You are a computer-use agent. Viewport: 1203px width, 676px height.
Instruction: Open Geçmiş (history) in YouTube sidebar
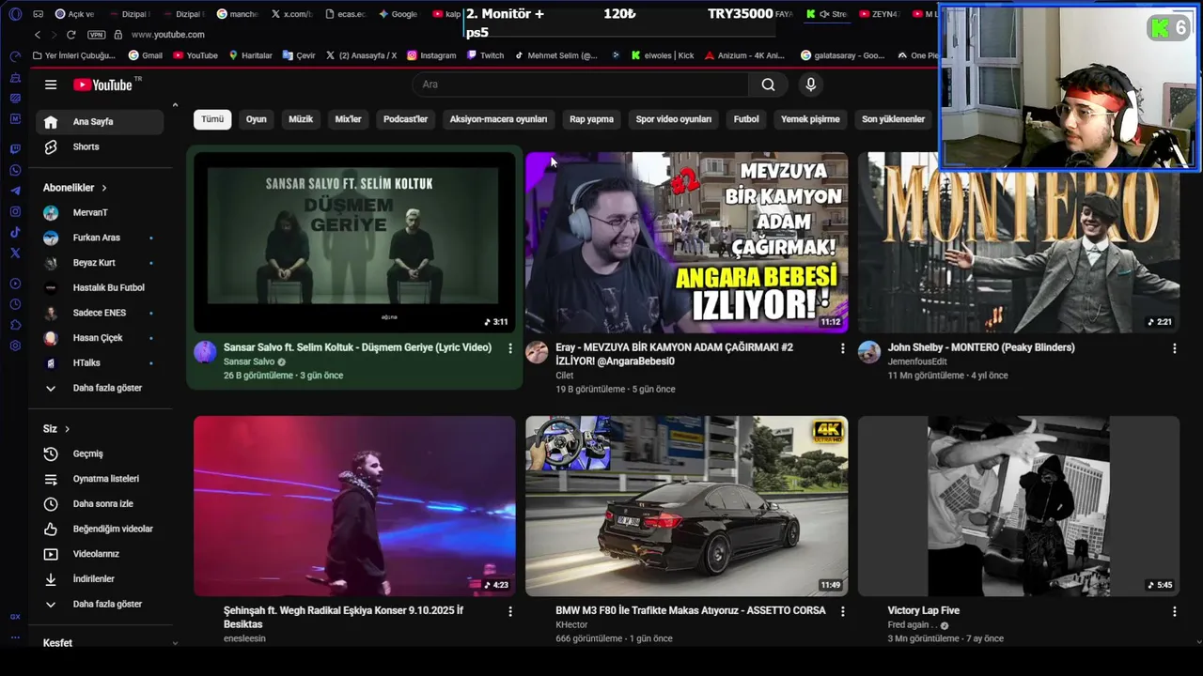point(100,453)
